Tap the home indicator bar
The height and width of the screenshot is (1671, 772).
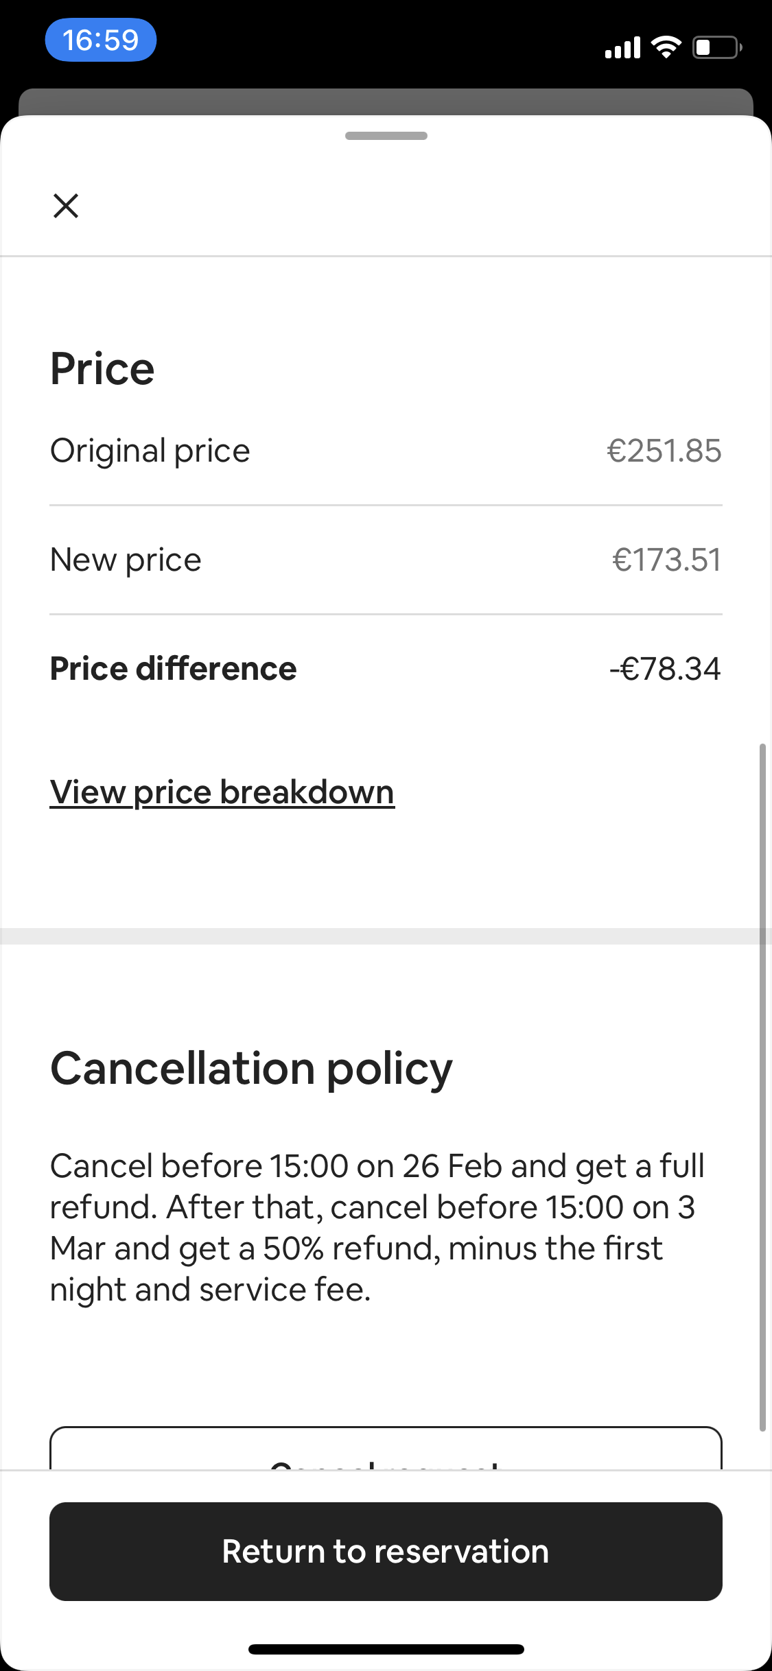pyautogui.click(x=386, y=1649)
